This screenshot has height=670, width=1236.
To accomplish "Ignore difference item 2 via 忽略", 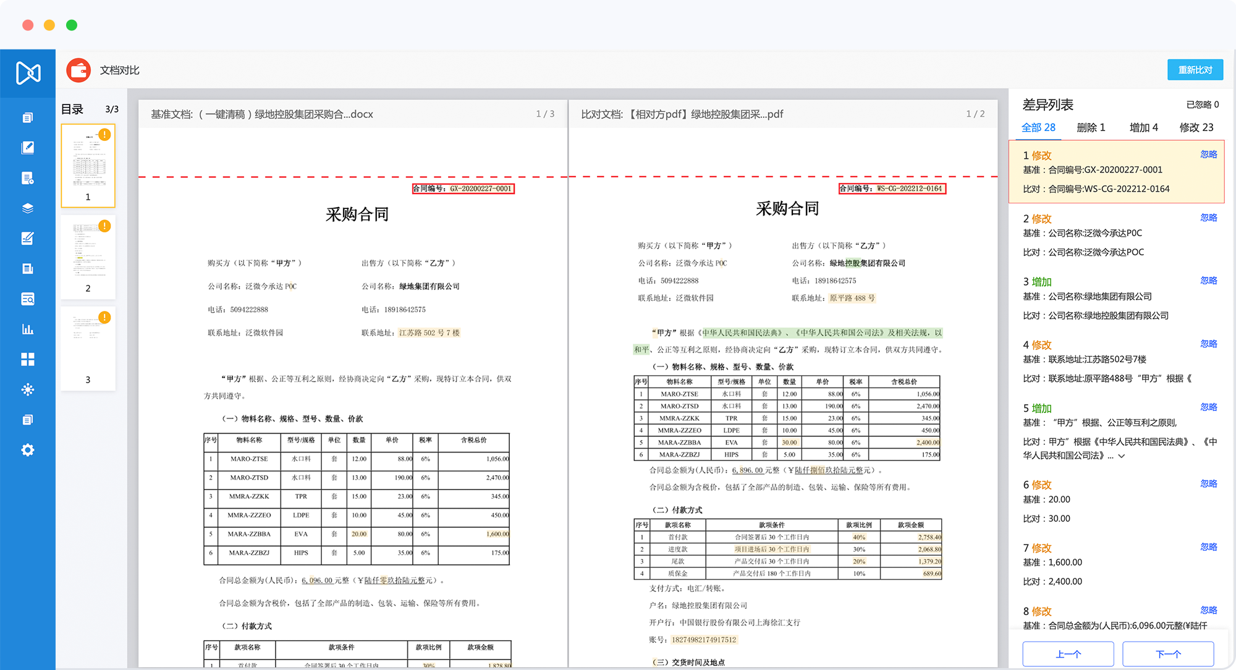I will [1208, 218].
